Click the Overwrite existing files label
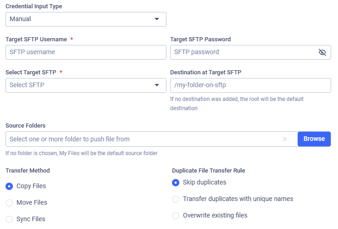This screenshot has width=338, height=229. coord(215,216)
